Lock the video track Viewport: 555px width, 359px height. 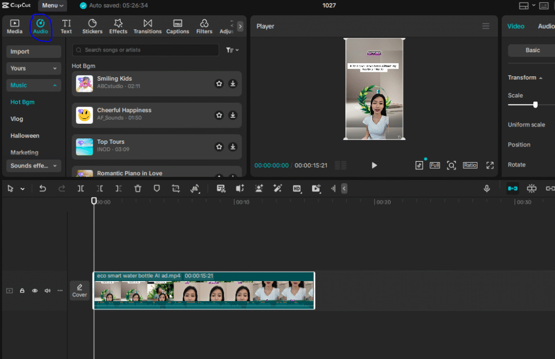pos(22,291)
